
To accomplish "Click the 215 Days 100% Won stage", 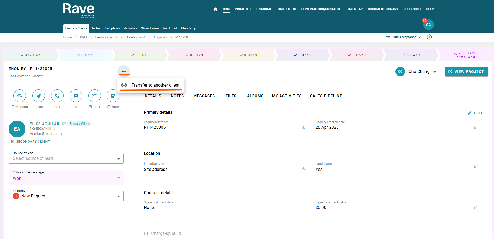I will click(x=465, y=55).
